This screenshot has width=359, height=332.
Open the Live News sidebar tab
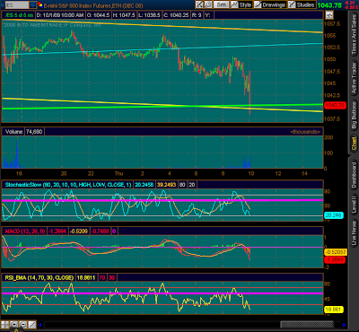(355, 233)
